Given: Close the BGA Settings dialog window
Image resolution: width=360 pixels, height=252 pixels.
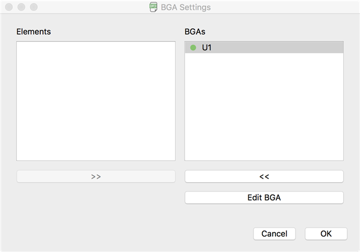Looking at the screenshot, I should [9, 8].
